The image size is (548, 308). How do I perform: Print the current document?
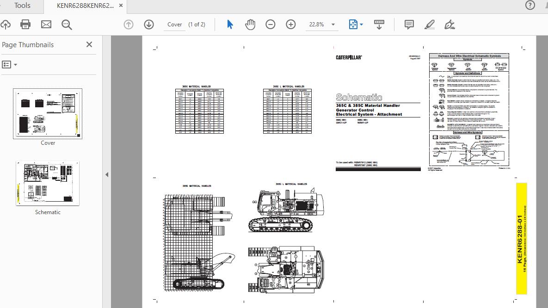(x=25, y=25)
